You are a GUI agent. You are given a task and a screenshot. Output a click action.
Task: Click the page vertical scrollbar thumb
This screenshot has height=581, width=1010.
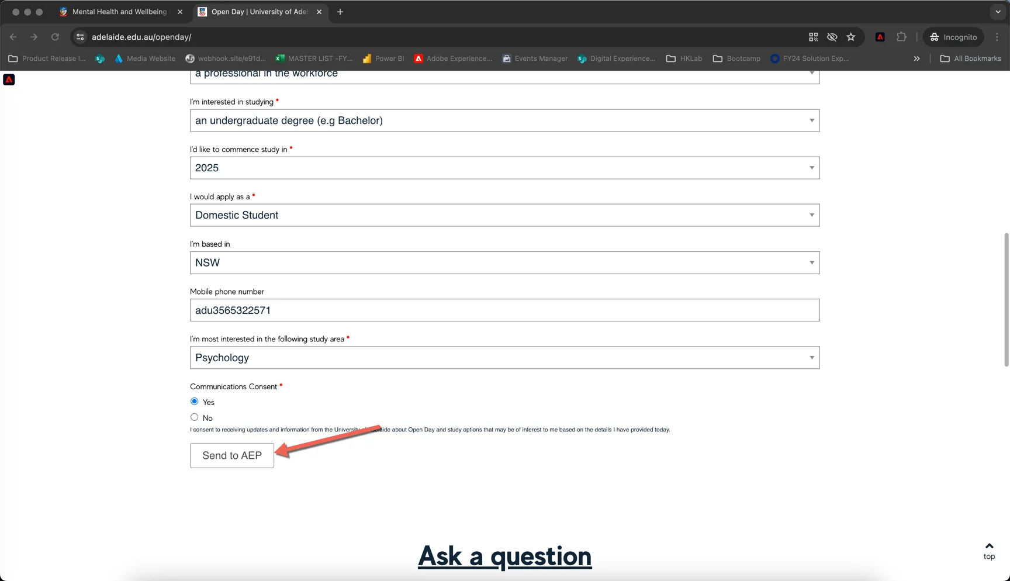pos(1006,300)
